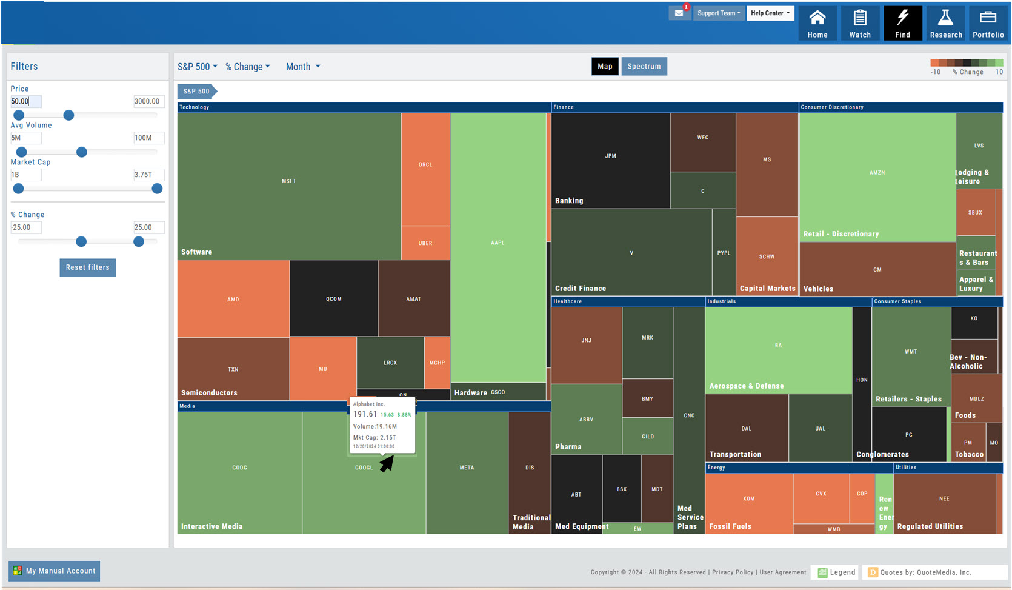Click the Price slider left handle

(19, 115)
